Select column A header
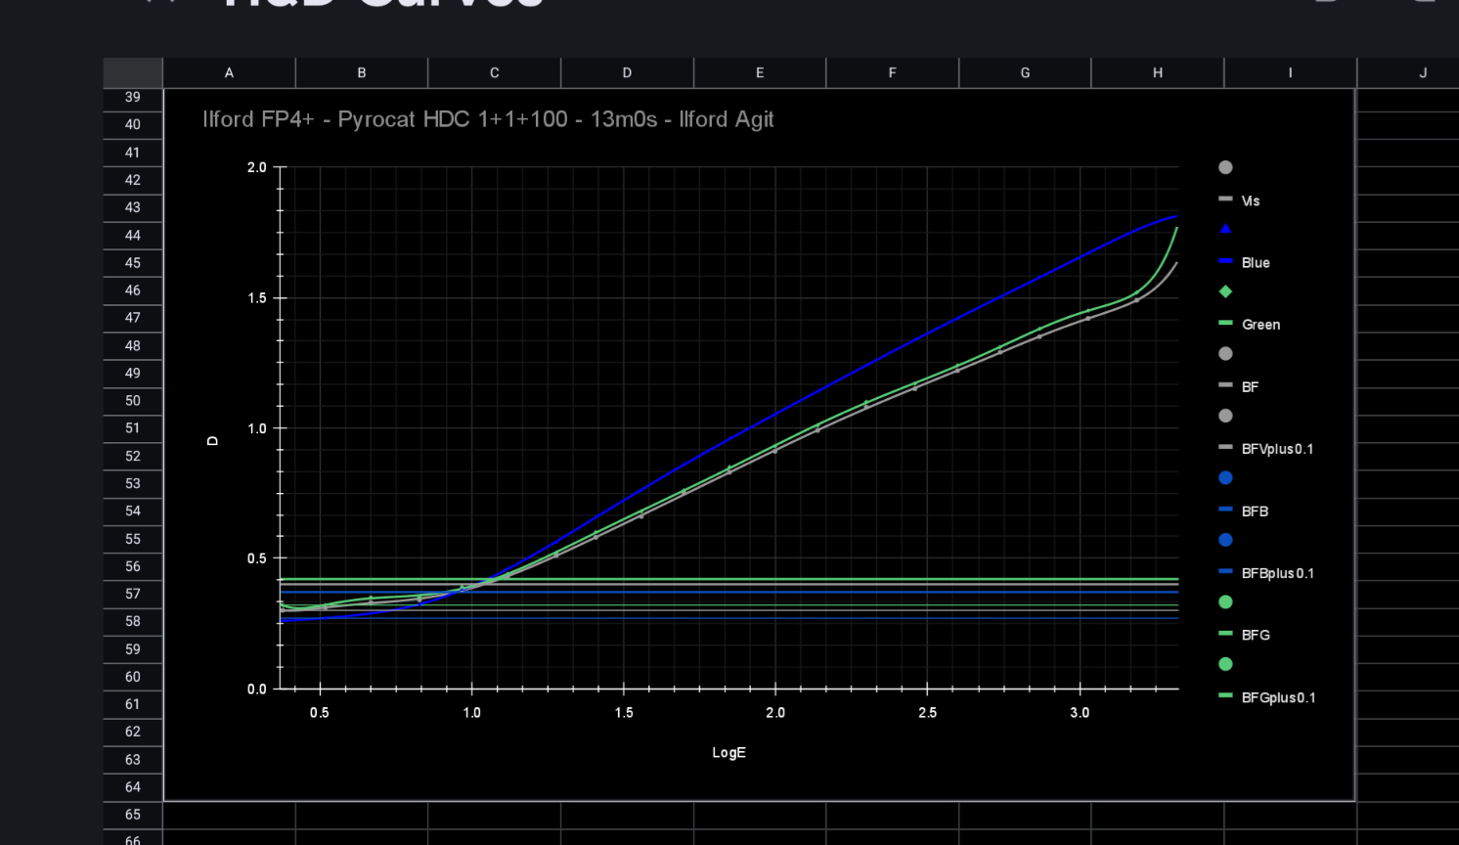 229,73
